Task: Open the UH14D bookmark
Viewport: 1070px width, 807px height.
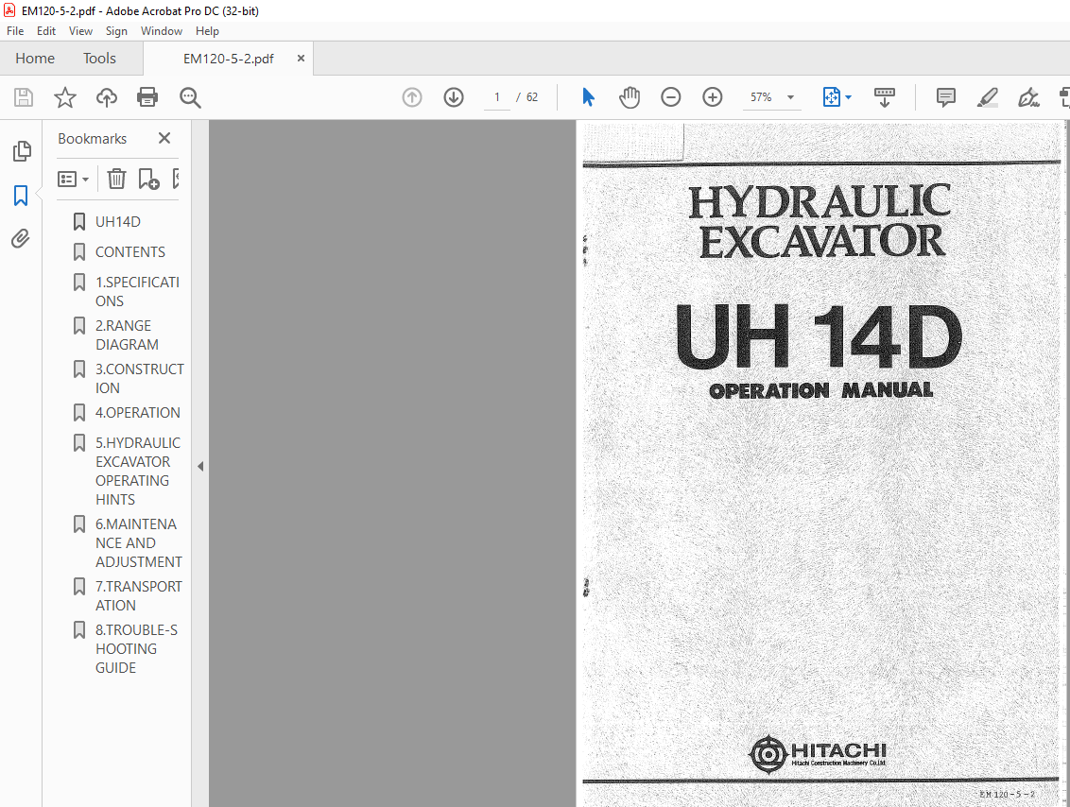Action: coord(118,222)
